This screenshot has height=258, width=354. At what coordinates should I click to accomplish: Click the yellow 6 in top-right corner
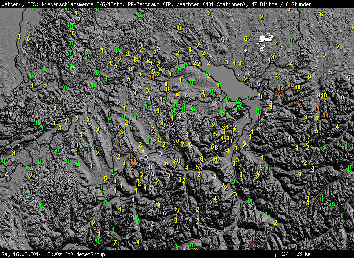[321, 14]
